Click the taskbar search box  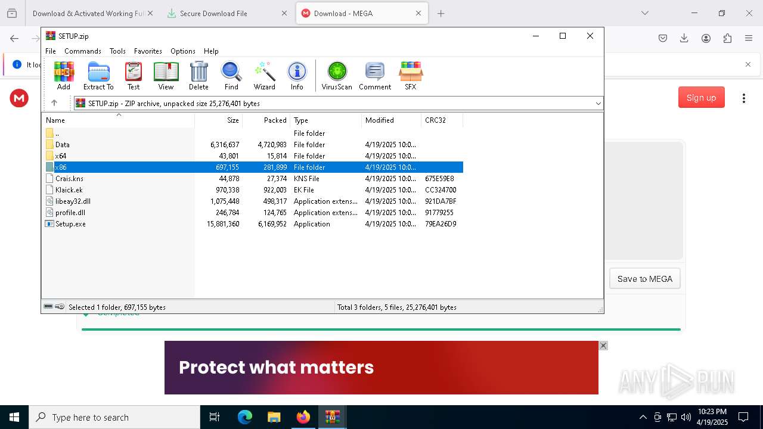[x=114, y=417]
